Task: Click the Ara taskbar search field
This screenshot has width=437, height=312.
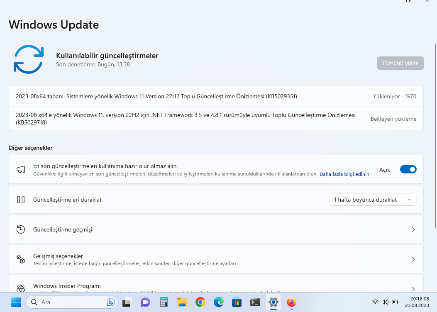Action: point(72,302)
